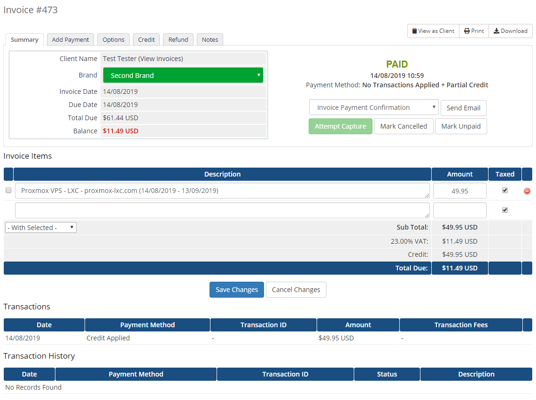This screenshot has width=536, height=400.
Task: Open the Second Brand dropdown
Action: (183, 75)
